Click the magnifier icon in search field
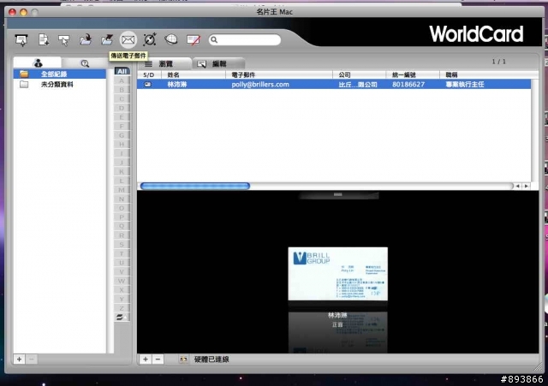 tap(214, 40)
